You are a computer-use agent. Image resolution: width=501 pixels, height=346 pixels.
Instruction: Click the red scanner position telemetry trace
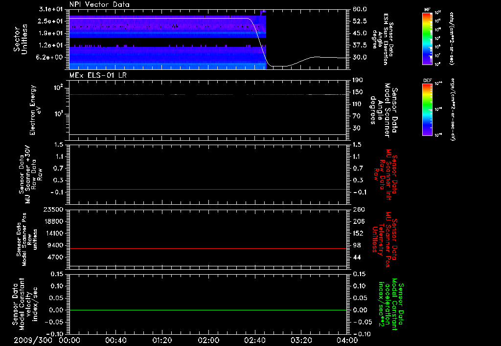tap(207, 248)
